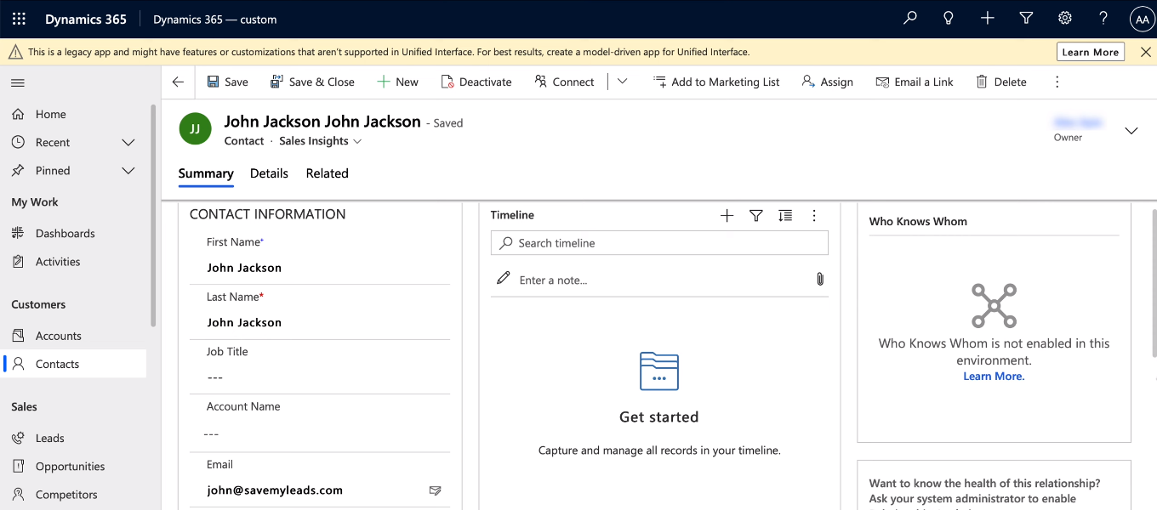Viewport: 1157px width, 510px height.
Task: Click the Connect command
Action: point(564,82)
